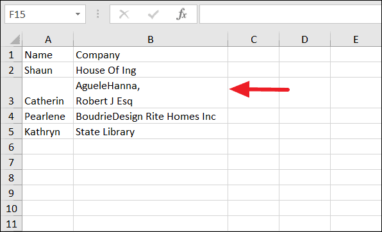The image size is (382, 232).
Task: Select the cell containing House Of Ing
Action: tap(151, 70)
